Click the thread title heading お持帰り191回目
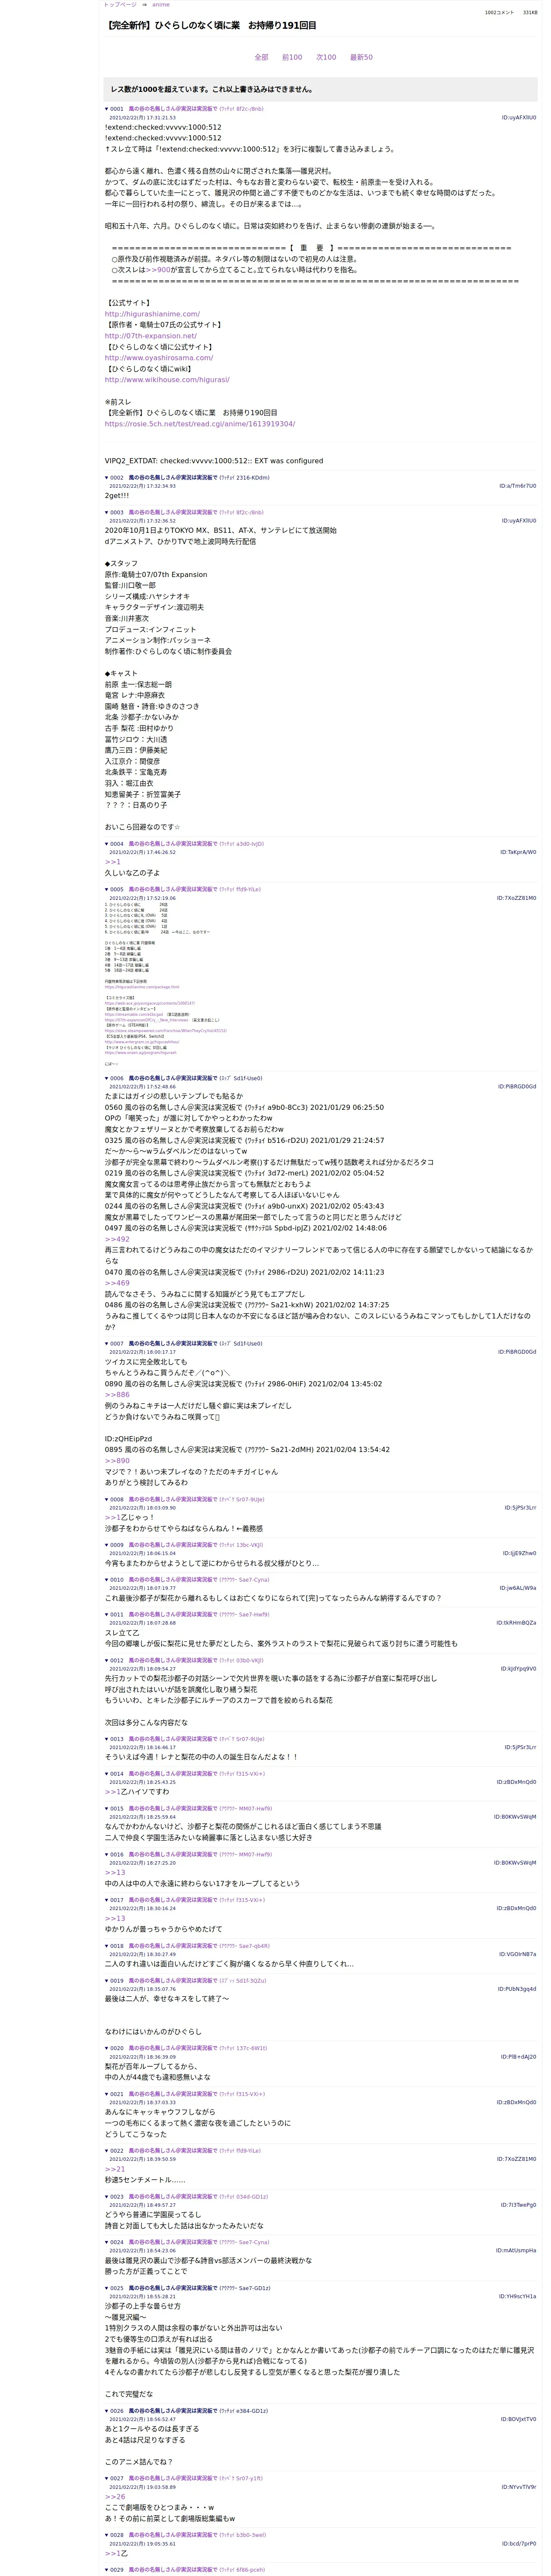 211,25
